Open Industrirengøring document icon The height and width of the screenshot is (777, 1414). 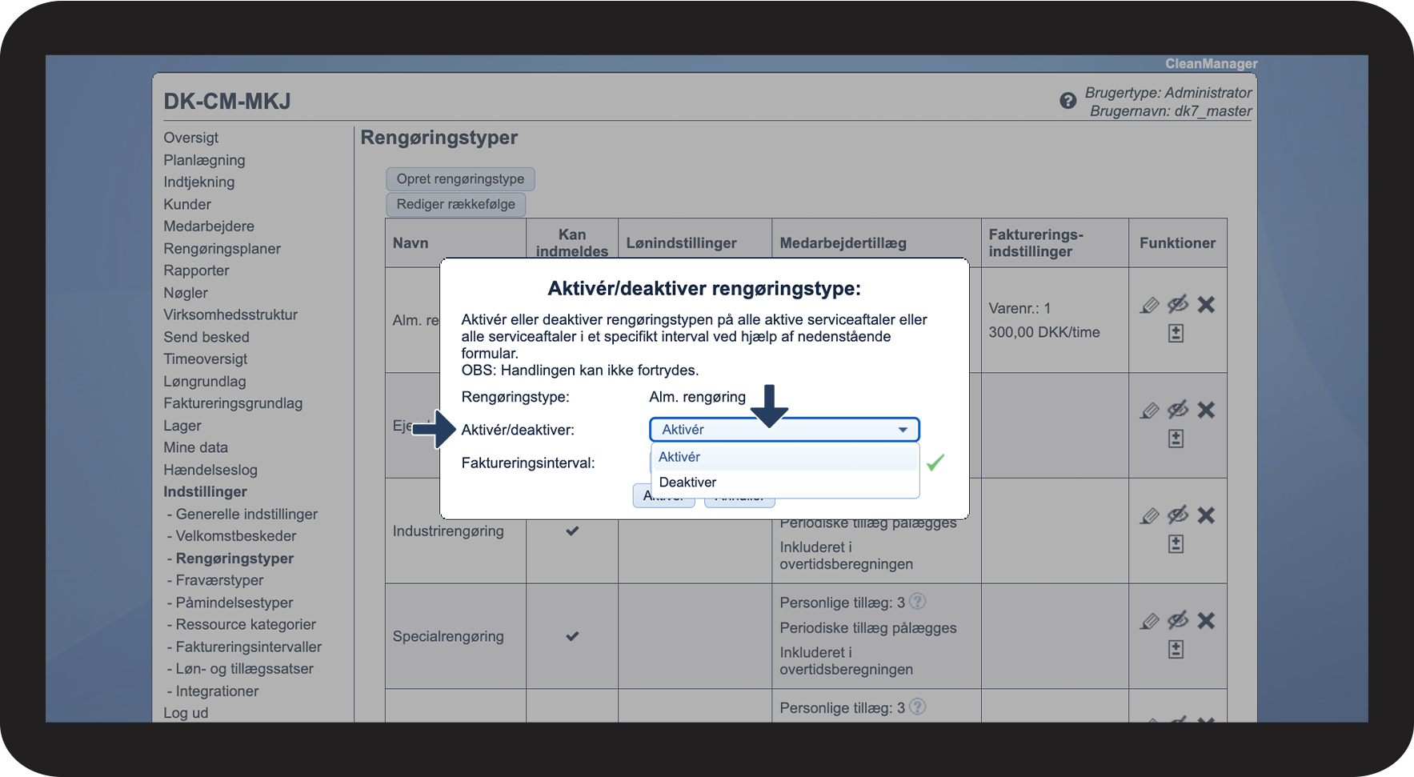tap(1176, 544)
